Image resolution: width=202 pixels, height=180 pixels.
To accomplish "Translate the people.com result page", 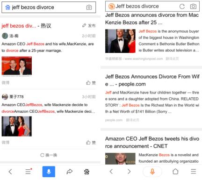I will [x=132, y=120].
